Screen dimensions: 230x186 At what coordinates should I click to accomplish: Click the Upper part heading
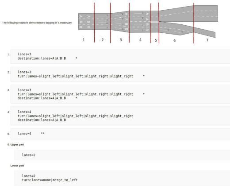click(x=17, y=144)
